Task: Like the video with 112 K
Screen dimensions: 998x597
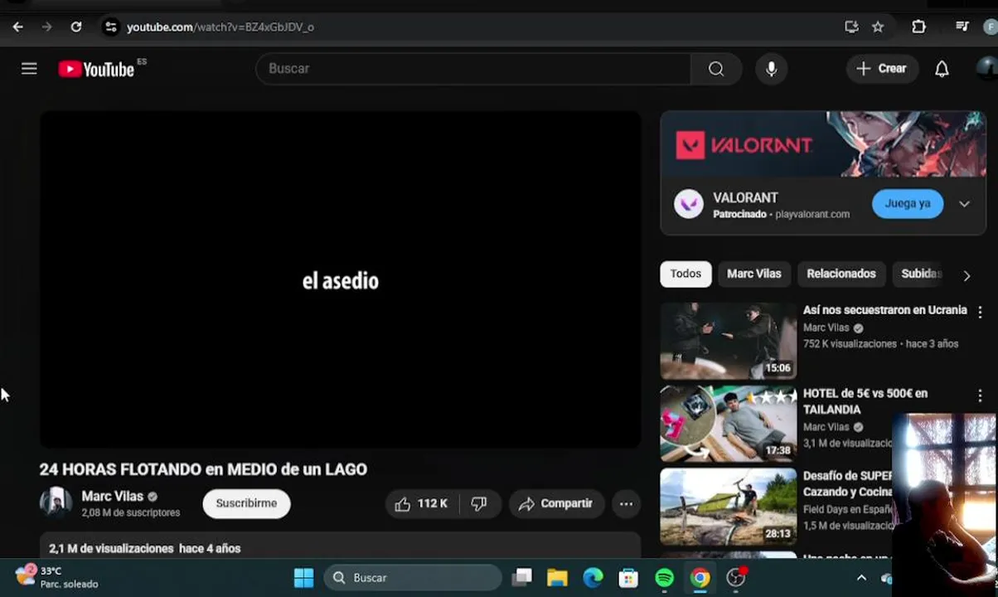Action: (422, 503)
